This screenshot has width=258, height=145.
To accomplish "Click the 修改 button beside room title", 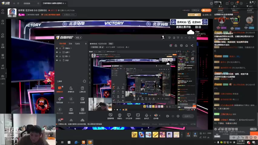I will (111, 44).
